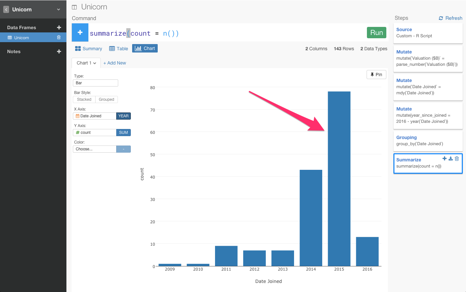Add a step after Summarize plus icon
This screenshot has height=292, width=466.
coord(445,158)
